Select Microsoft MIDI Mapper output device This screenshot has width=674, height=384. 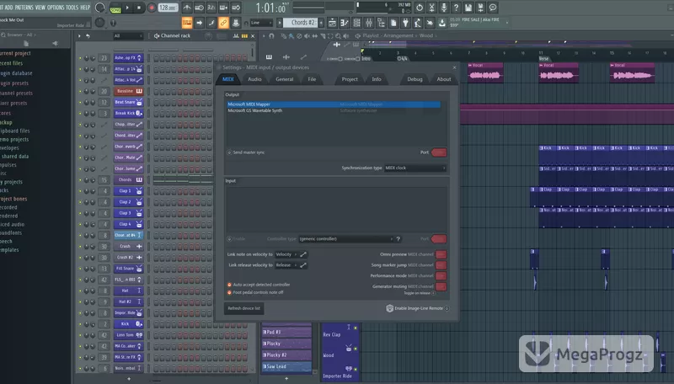click(x=334, y=104)
